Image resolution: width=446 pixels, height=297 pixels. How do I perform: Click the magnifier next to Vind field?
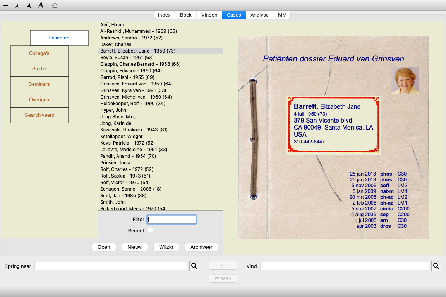pyautogui.click(x=436, y=266)
